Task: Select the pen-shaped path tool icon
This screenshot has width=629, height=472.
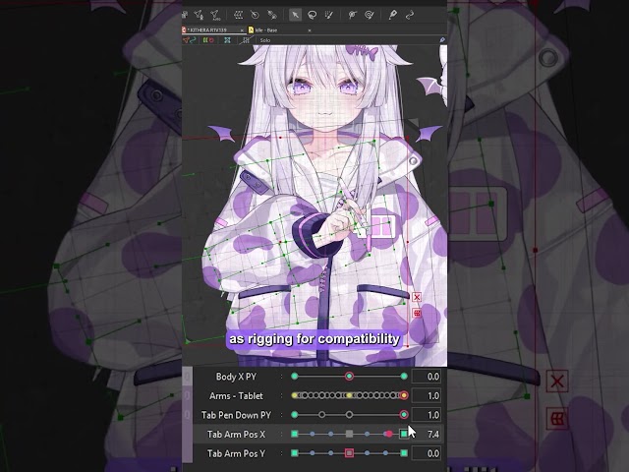Action: coord(392,16)
